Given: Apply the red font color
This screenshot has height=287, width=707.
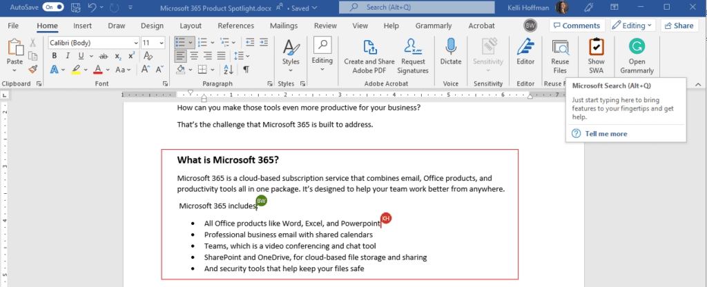Looking at the screenshot, I should [x=98, y=70].
